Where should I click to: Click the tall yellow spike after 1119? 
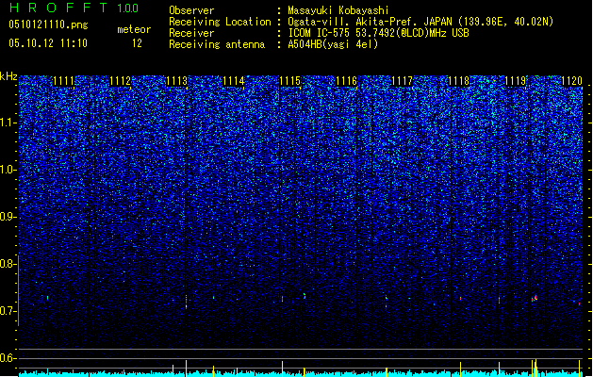tap(535, 368)
